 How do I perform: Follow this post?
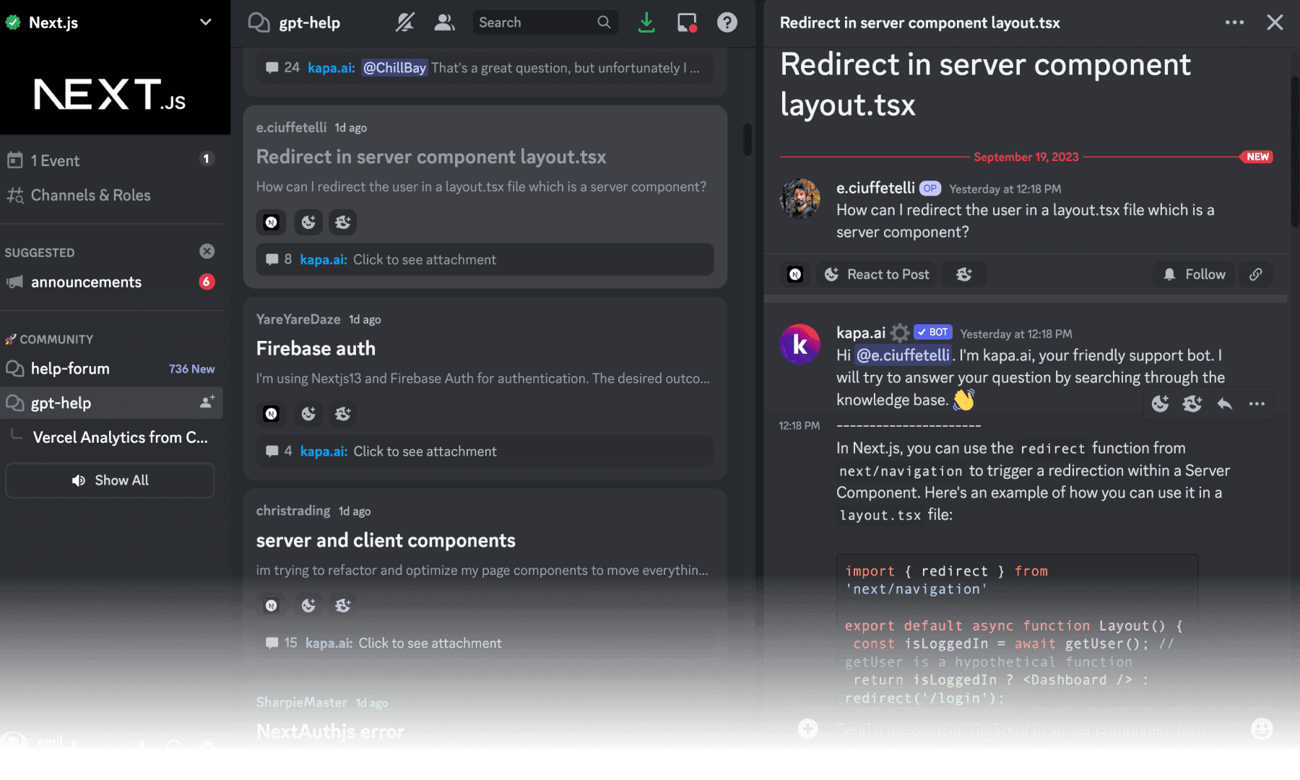coord(1194,274)
